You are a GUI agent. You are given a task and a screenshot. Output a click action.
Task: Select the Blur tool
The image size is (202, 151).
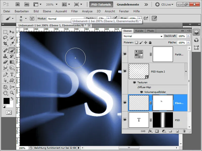pos(5,68)
